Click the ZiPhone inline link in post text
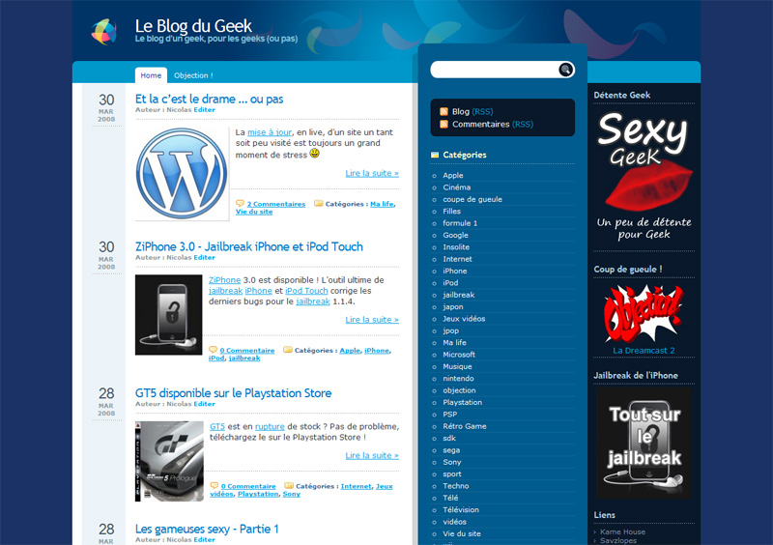This screenshot has height=545, width=773. pos(225,279)
